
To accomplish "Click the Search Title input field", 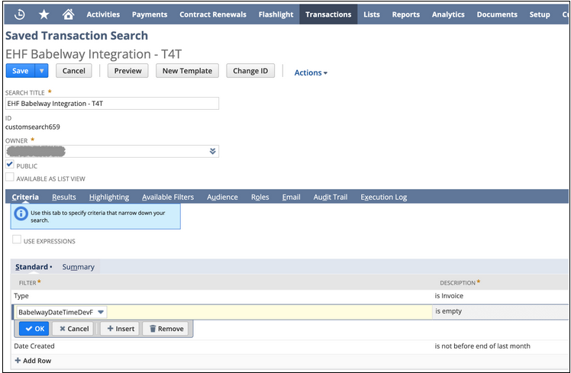I will click(x=112, y=103).
